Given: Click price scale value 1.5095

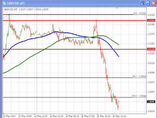Looking at the screenshot, I should point(151,73).
